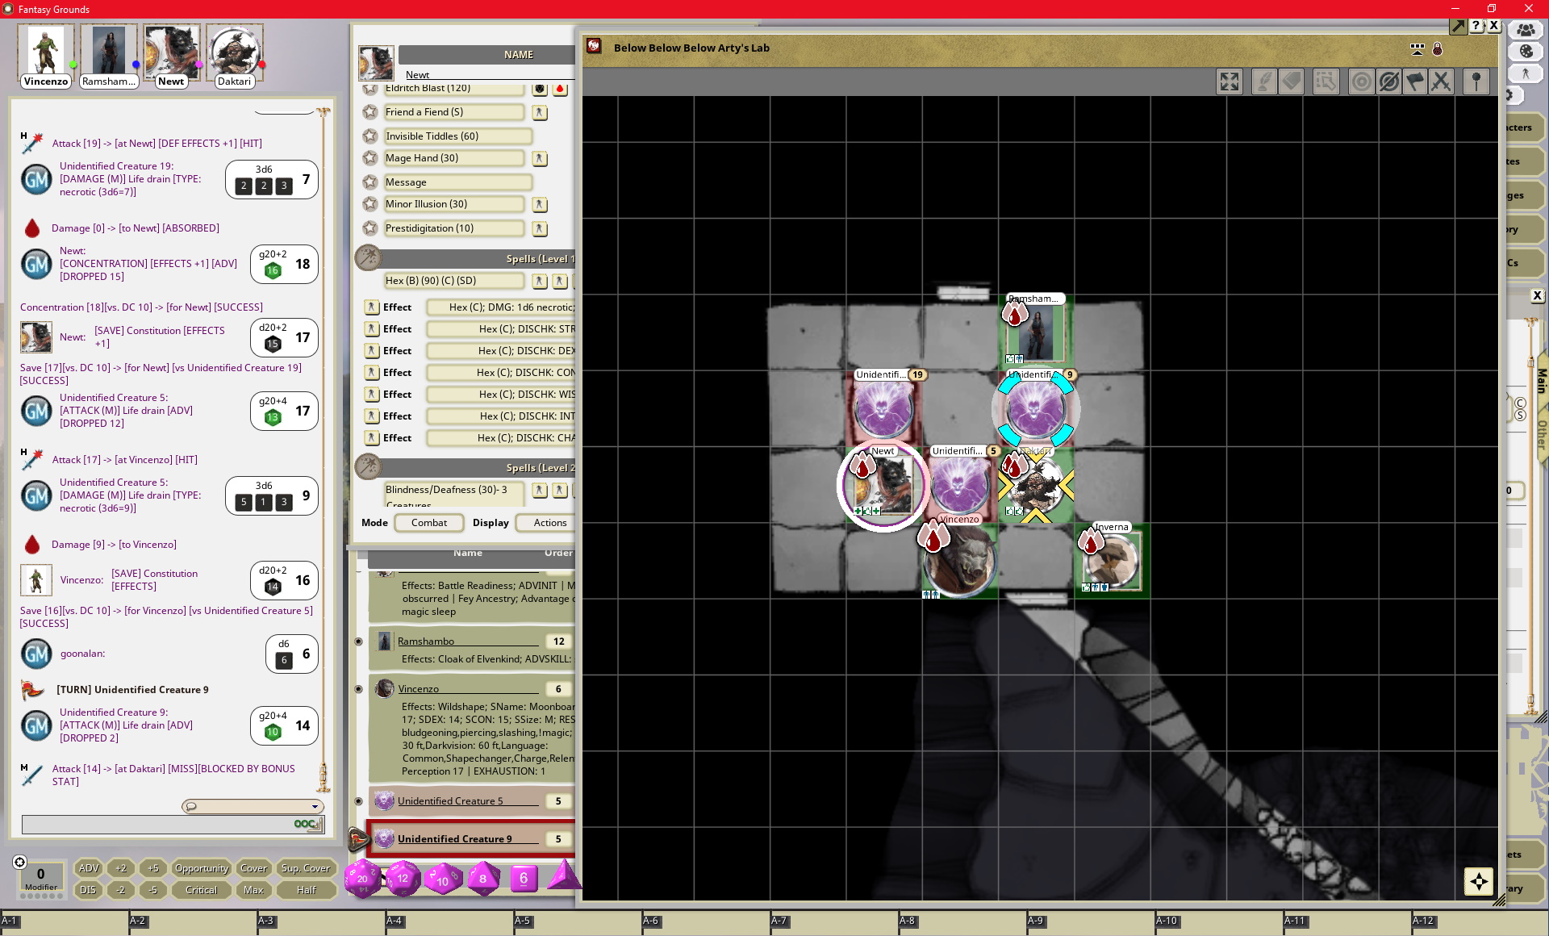
Task: Click the crossed swords combat icon in map toolbar
Action: (x=1441, y=81)
